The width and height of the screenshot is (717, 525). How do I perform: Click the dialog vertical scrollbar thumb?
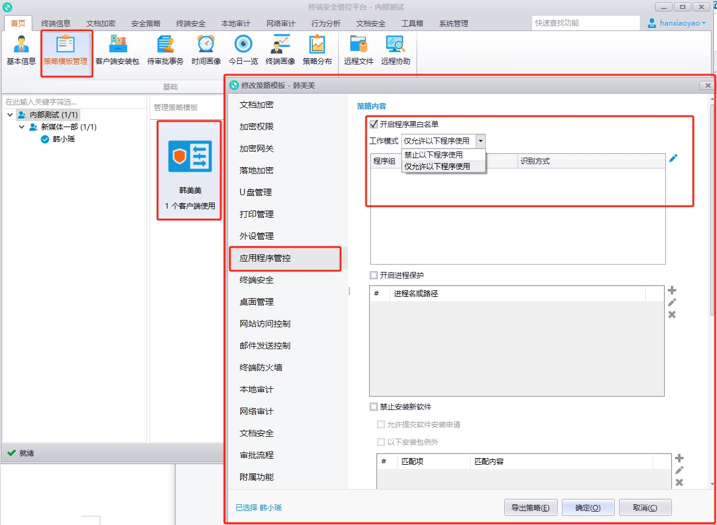(x=712, y=209)
